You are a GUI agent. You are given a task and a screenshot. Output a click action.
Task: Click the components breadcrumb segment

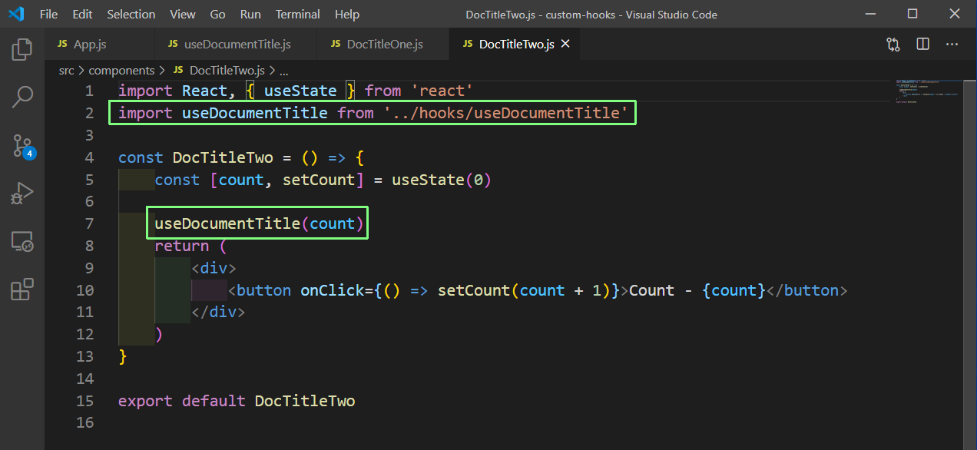coord(121,70)
